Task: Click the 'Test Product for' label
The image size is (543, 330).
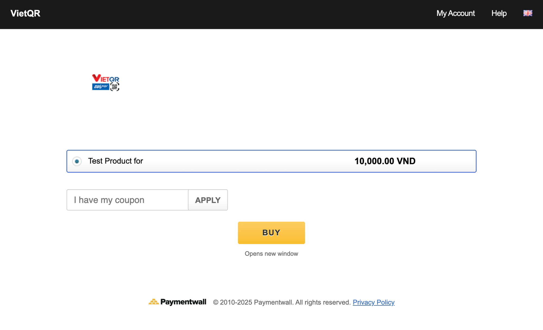Action: [x=115, y=161]
